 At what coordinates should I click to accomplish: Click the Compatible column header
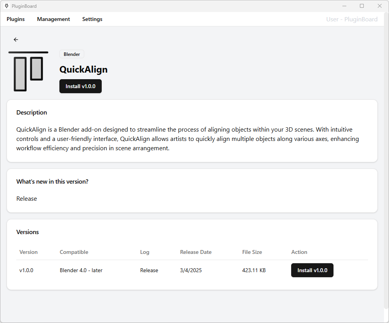pyautogui.click(x=74, y=252)
